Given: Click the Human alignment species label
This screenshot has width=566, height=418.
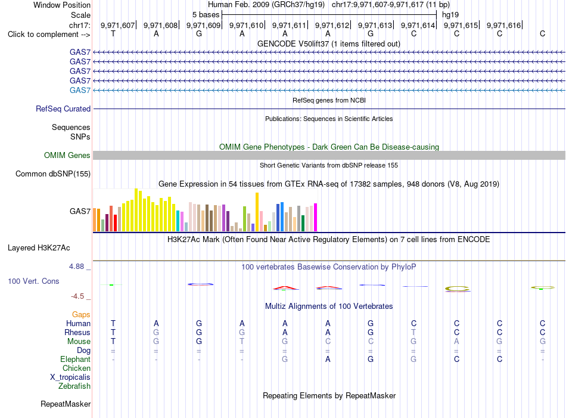Looking at the screenshot, I should tap(78, 323).
